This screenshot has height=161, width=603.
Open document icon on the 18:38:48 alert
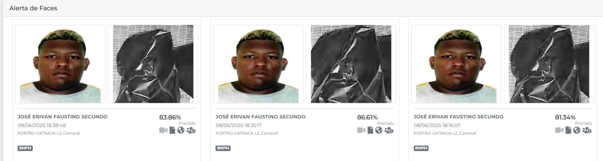pos(172,130)
